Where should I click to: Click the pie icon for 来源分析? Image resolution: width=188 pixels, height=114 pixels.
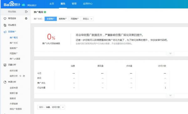click(x=5, y=82)
